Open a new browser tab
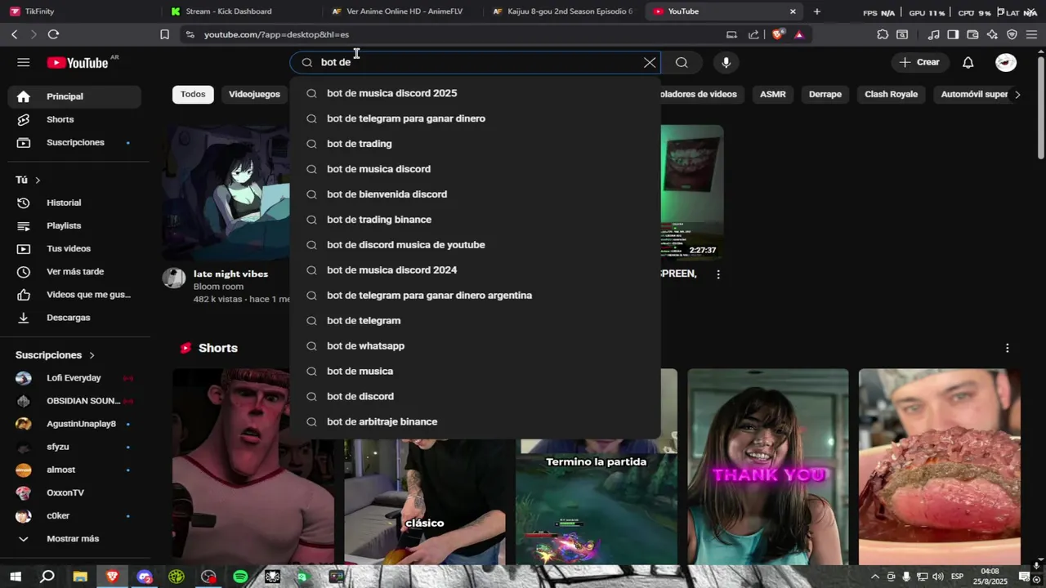This screenshot has width=1046, height=588. click(816, 11)
